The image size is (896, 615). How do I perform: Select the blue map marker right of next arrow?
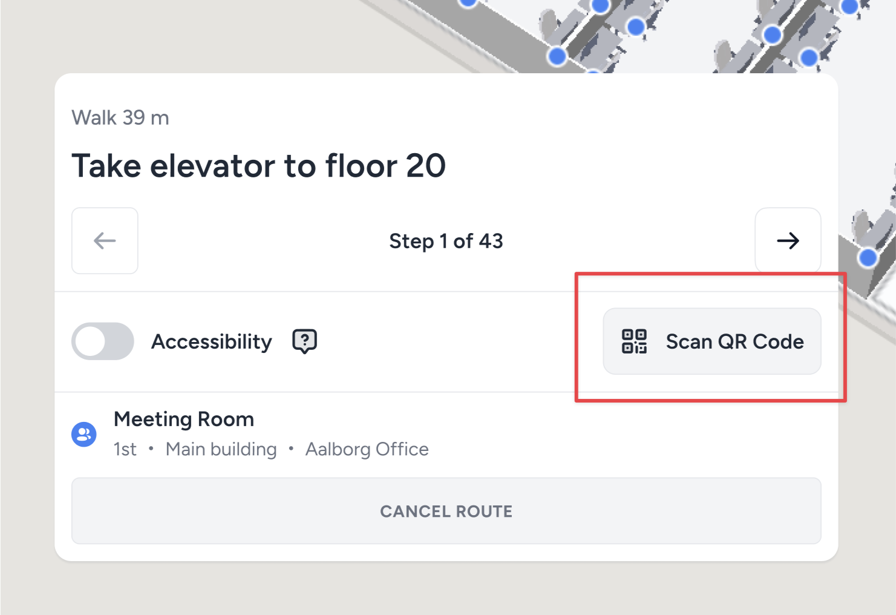(868, 258)
